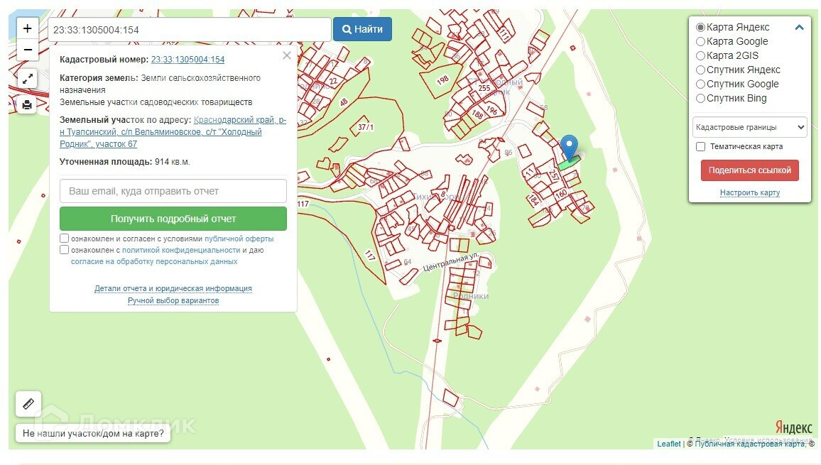Open the ruler measurement tool

pos(28,404)
